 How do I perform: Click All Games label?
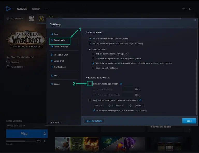click(x=17, y=19)
